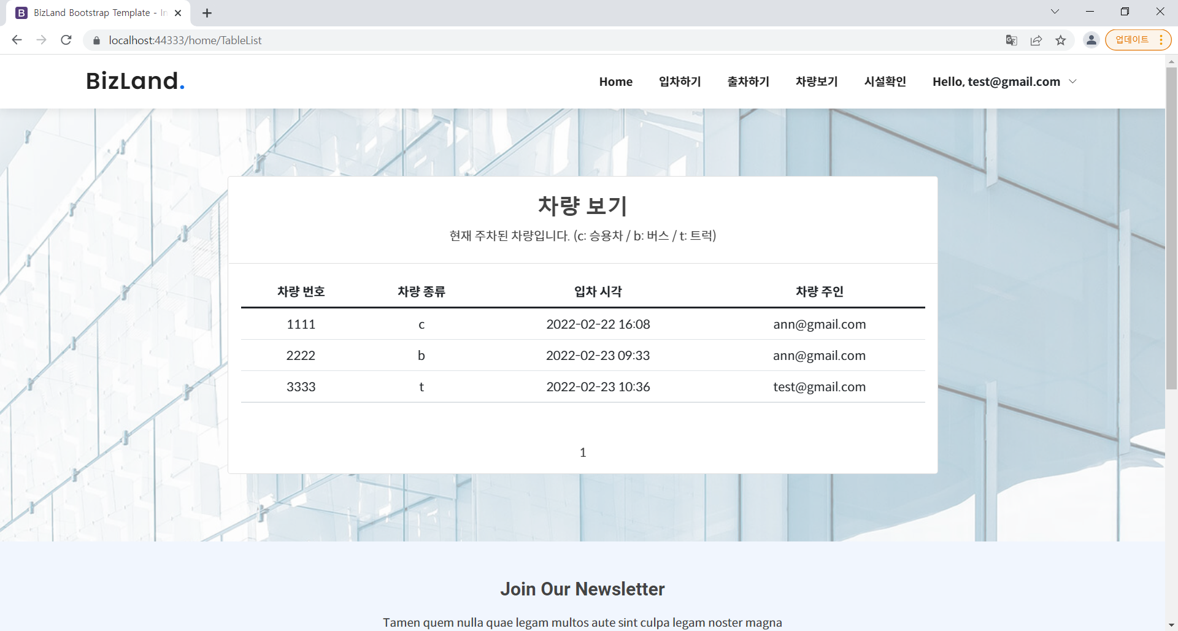Click the 업데이트 button

pyautogui.click(x=1133, y=40)
